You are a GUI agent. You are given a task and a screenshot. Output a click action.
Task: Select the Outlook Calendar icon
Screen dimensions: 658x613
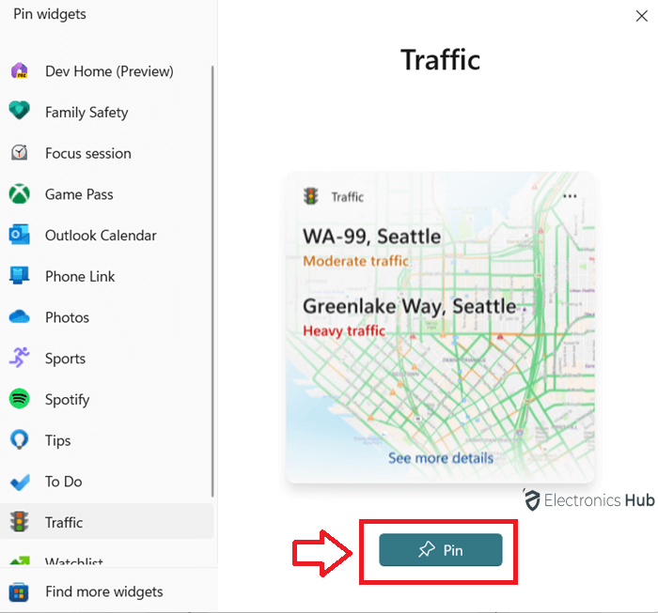pos(20,235)
